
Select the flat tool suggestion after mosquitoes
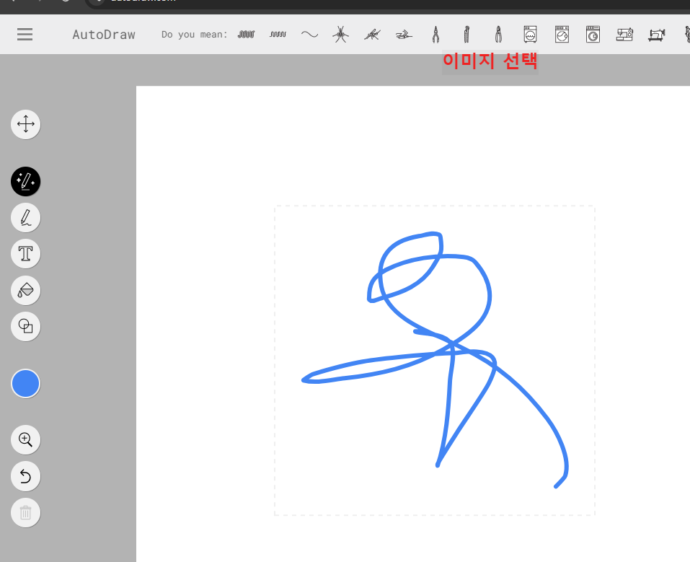point(404,35)
